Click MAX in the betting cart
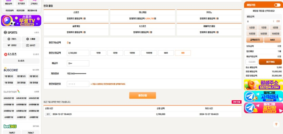This screenshot has height=134, width=283. (272, 40)
